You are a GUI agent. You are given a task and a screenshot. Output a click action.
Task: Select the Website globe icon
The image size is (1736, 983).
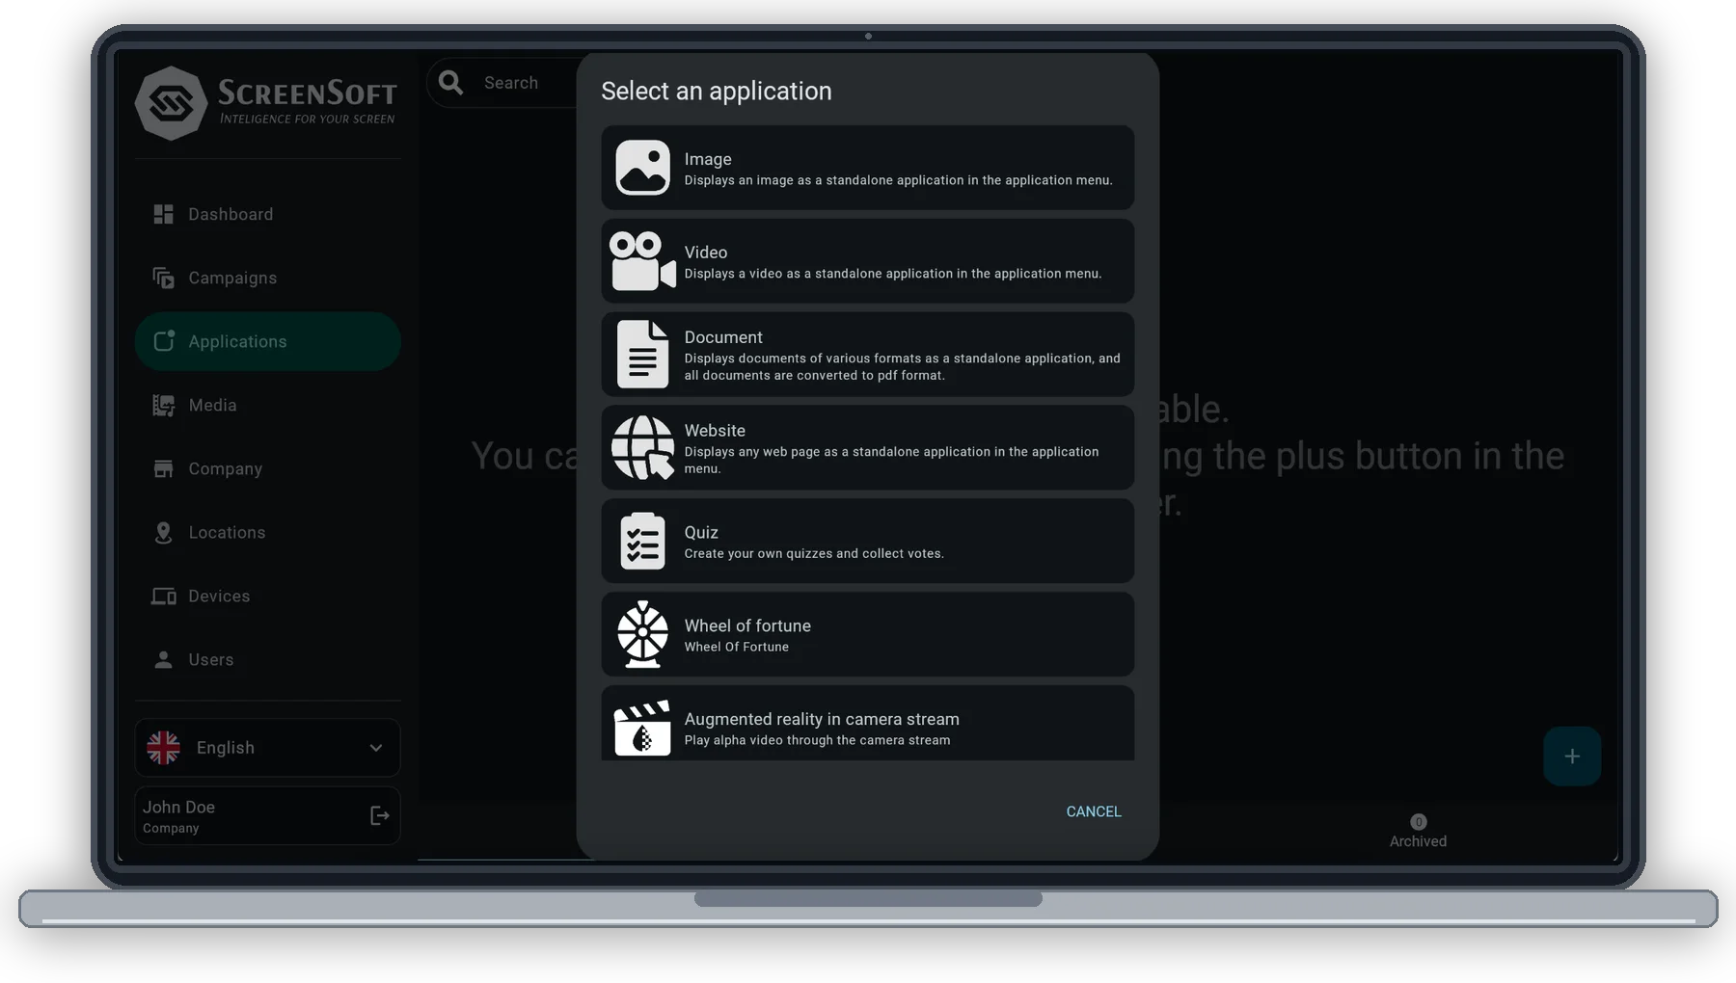(642, 447)
